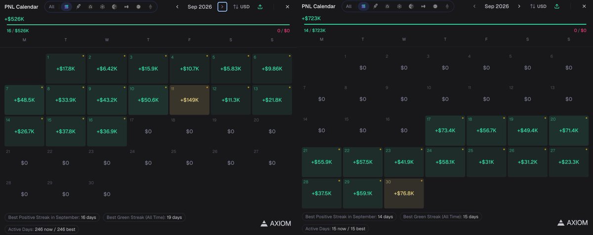Select the +$11.3K day cell
The height and width of the screenshot is (235, 593).
click(231, 100)
